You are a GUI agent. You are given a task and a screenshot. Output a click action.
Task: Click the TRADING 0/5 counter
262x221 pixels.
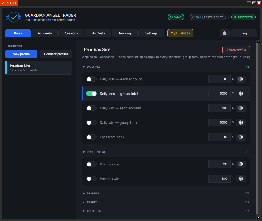247,194
